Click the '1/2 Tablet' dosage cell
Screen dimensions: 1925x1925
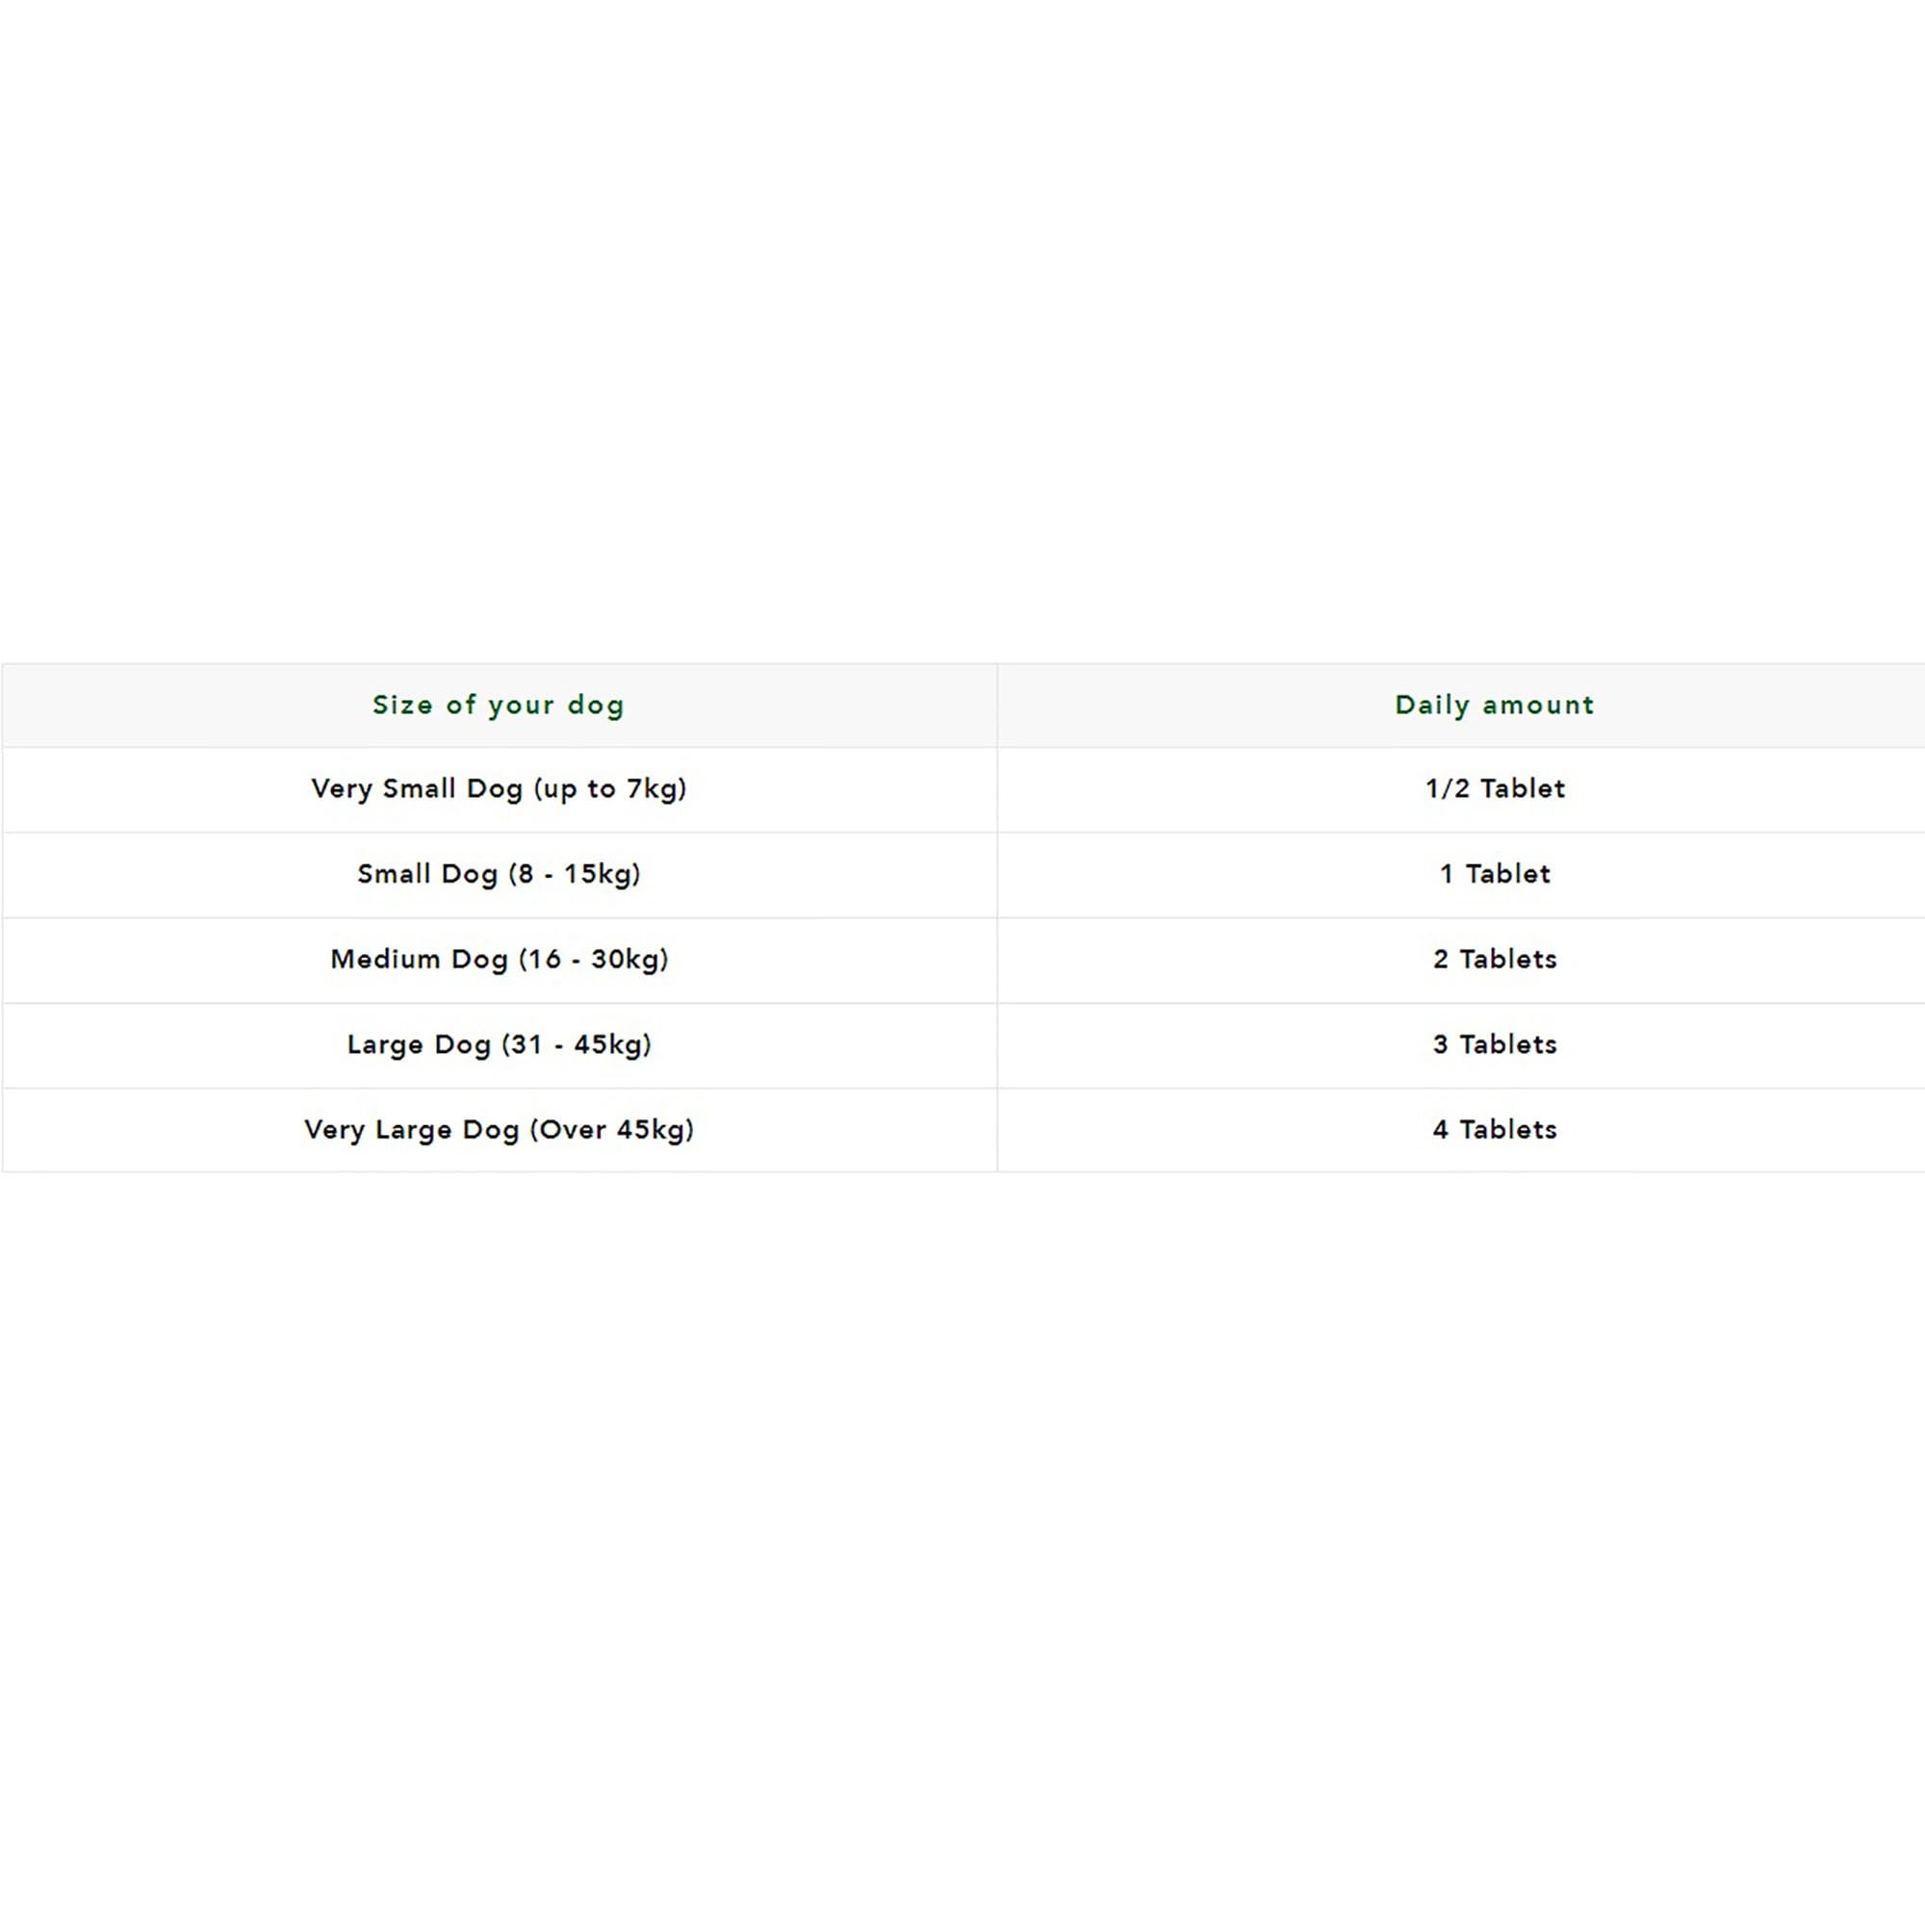click(x=1495, y=789)
